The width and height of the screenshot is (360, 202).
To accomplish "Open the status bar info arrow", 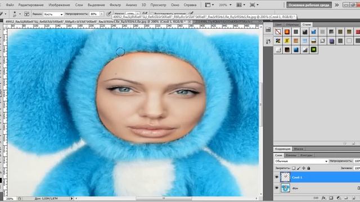I will coord(71,199).
